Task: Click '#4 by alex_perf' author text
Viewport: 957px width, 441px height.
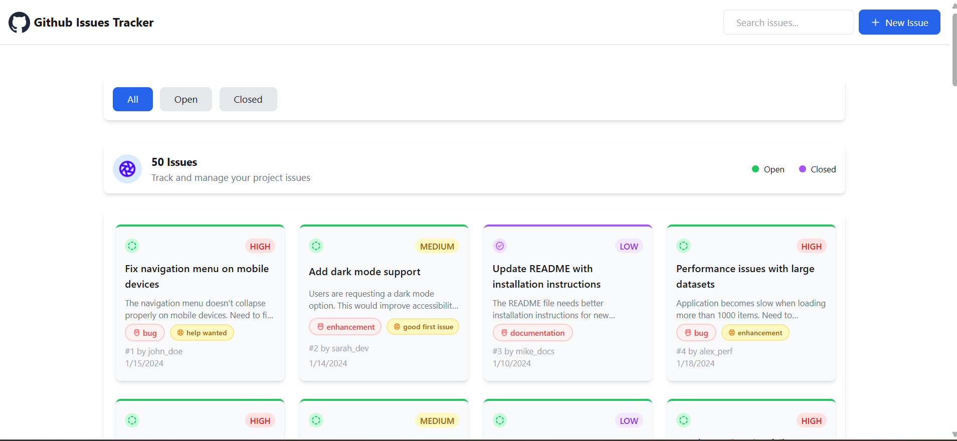Action: (704, 351)
